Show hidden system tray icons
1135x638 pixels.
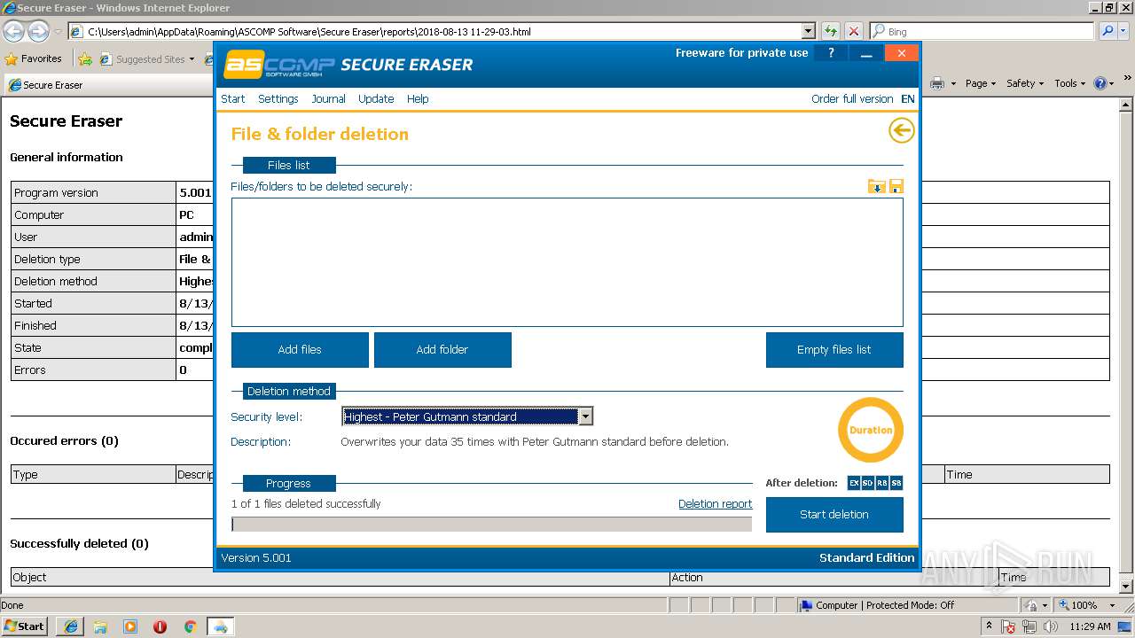pyautogui.click(x=990, y=626)
